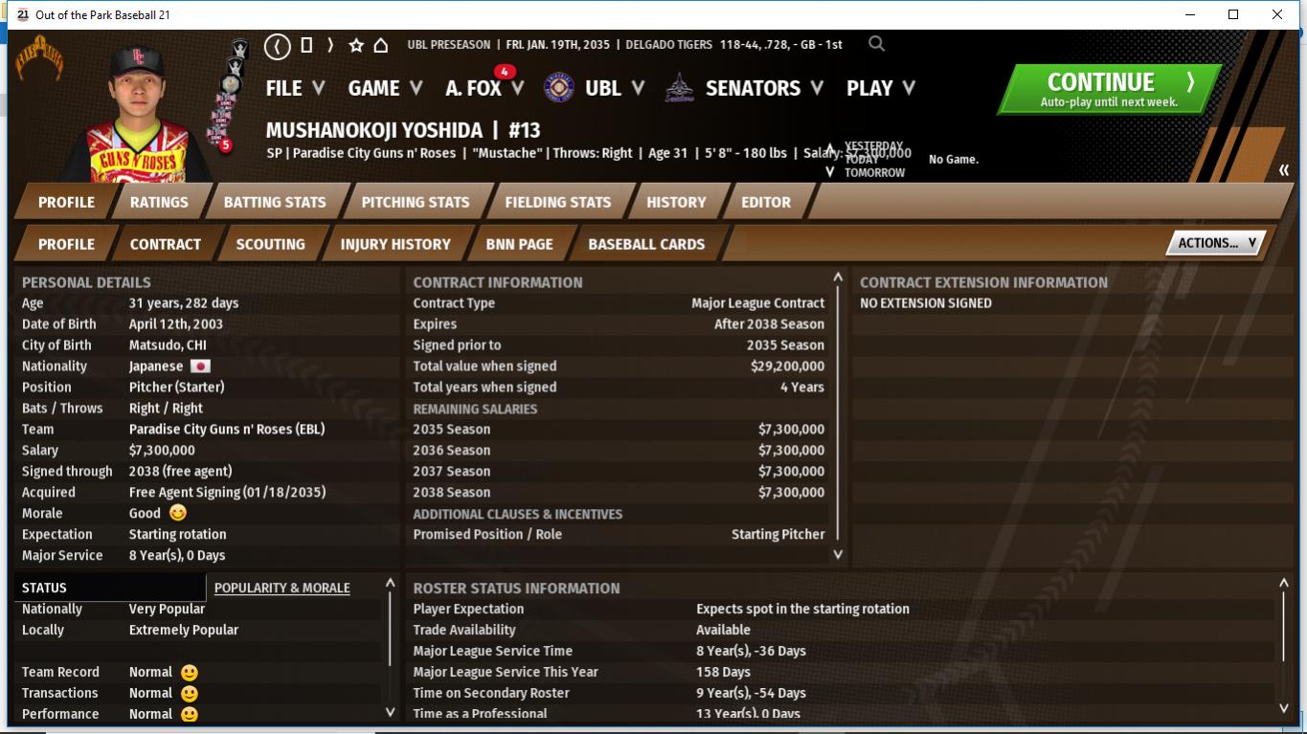The image size is (1307, 734).
Task: Click the Status panel scroll down arrow
Action: [390, 712]
